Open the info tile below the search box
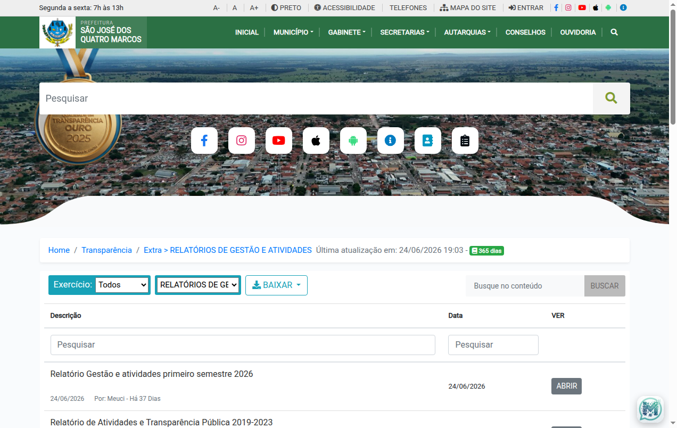The height and width of the screenshot is (428, 677). (391, 141)
